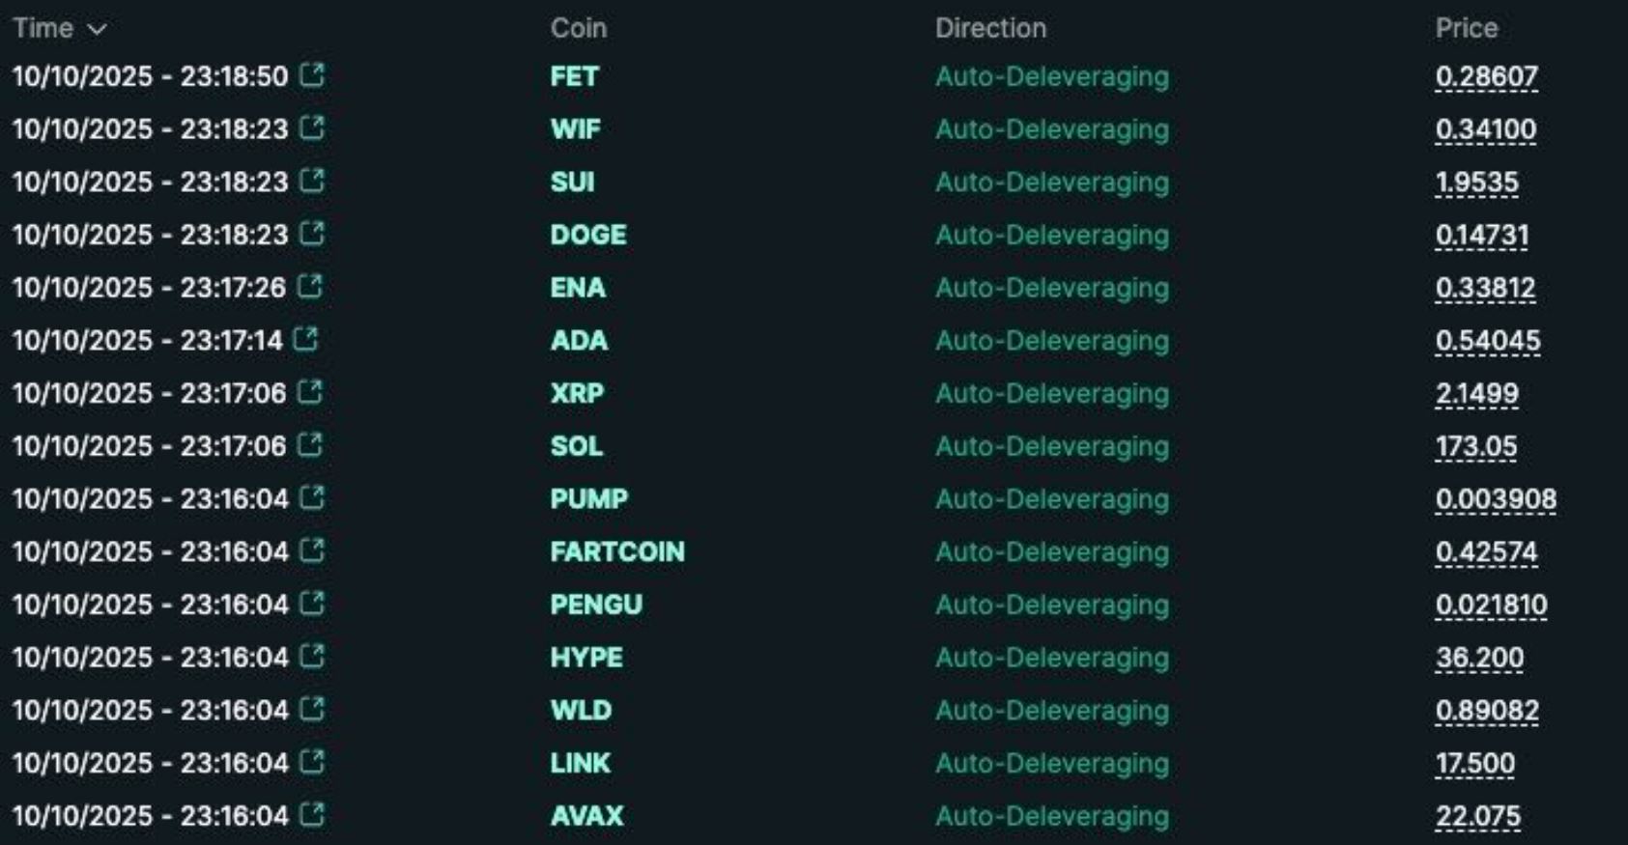Click the LINK price 17.500

coord(1474,763)
